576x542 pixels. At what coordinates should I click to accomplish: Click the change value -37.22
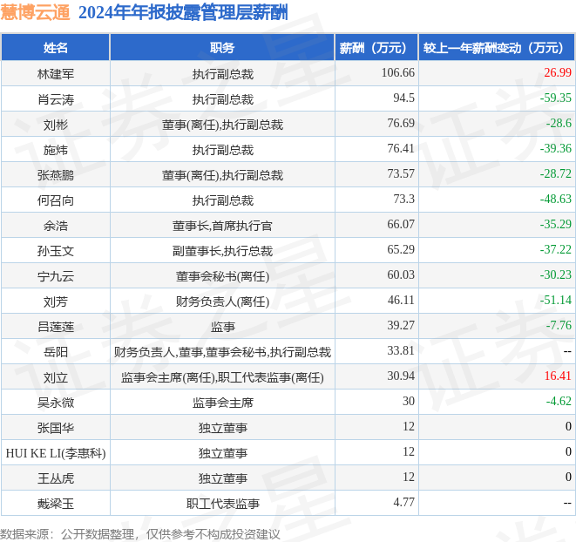click(x=556, y=249)
